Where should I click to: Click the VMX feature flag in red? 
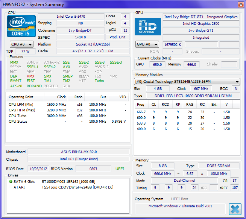click(30, 76)
